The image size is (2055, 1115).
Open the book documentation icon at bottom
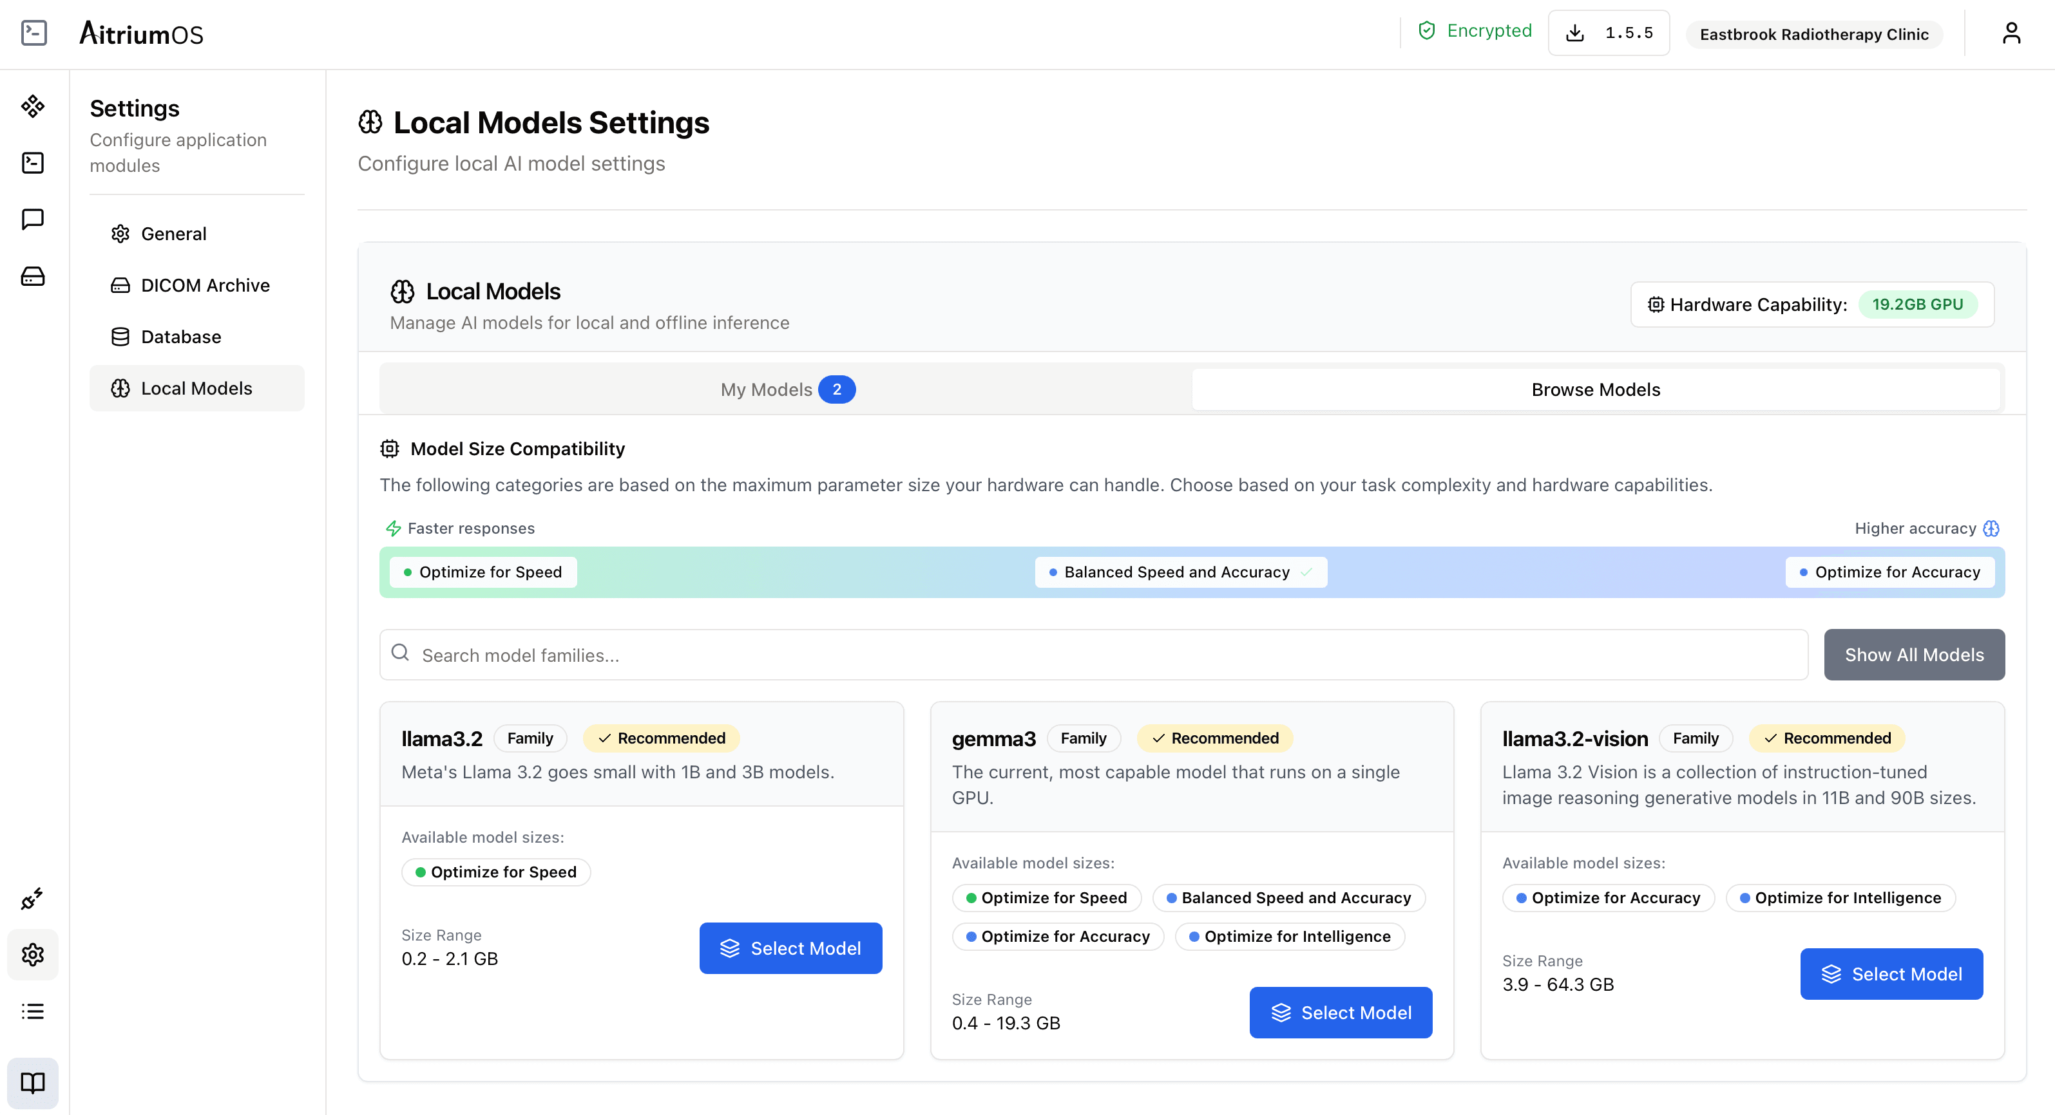[33, 1082]
